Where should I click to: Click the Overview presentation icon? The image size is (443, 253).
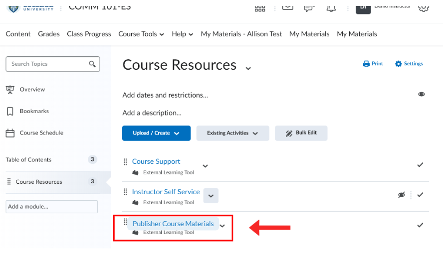[10, 90]
